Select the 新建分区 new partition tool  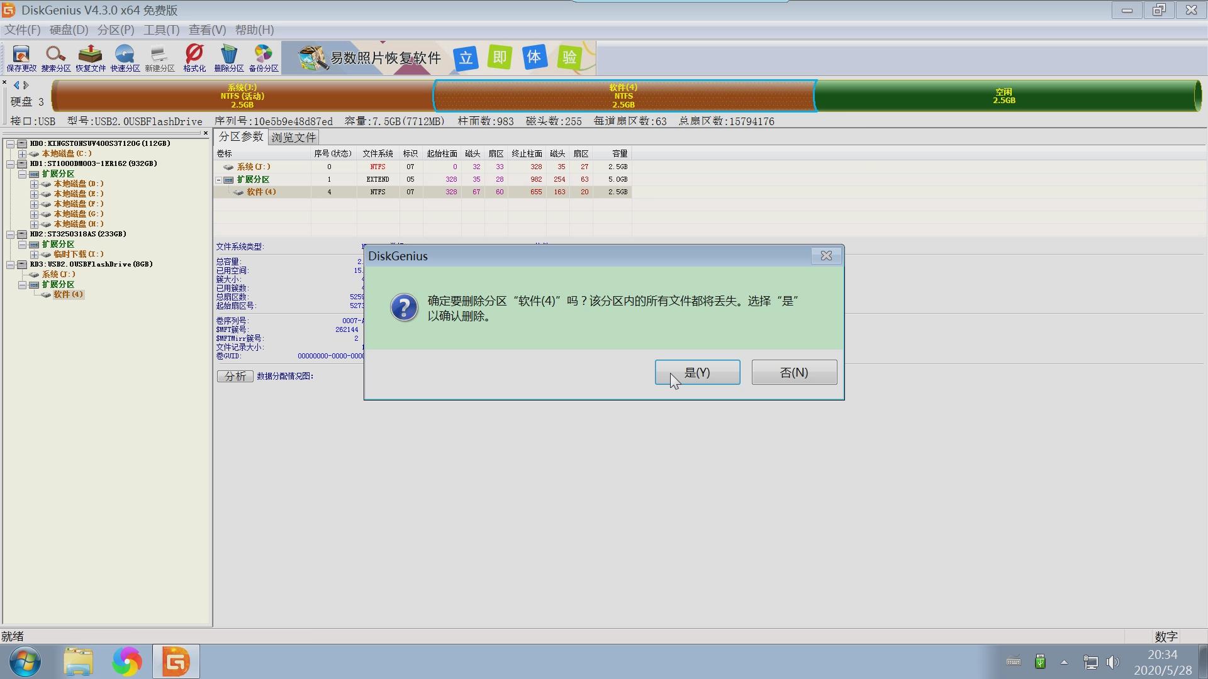[x=159, y=58]
